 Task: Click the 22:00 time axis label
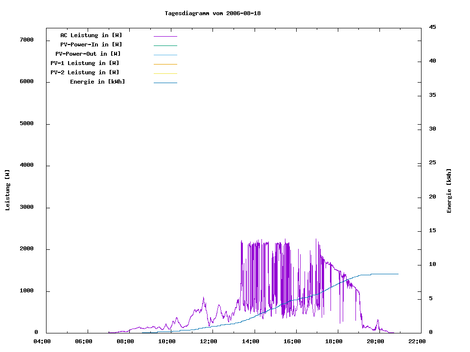(x=417, y=341)
